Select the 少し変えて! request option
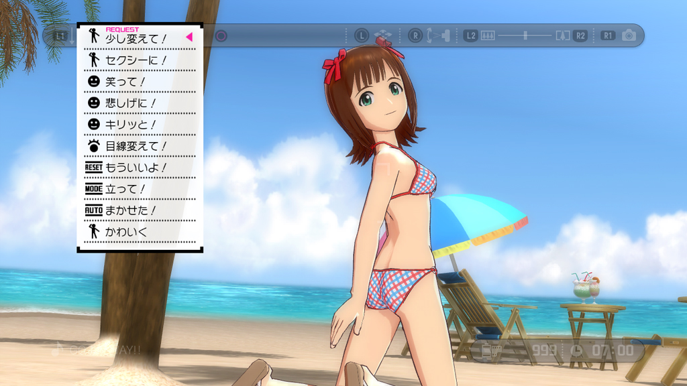The height and width of the screenshot is (386, 687). click(x=136, y=39)
